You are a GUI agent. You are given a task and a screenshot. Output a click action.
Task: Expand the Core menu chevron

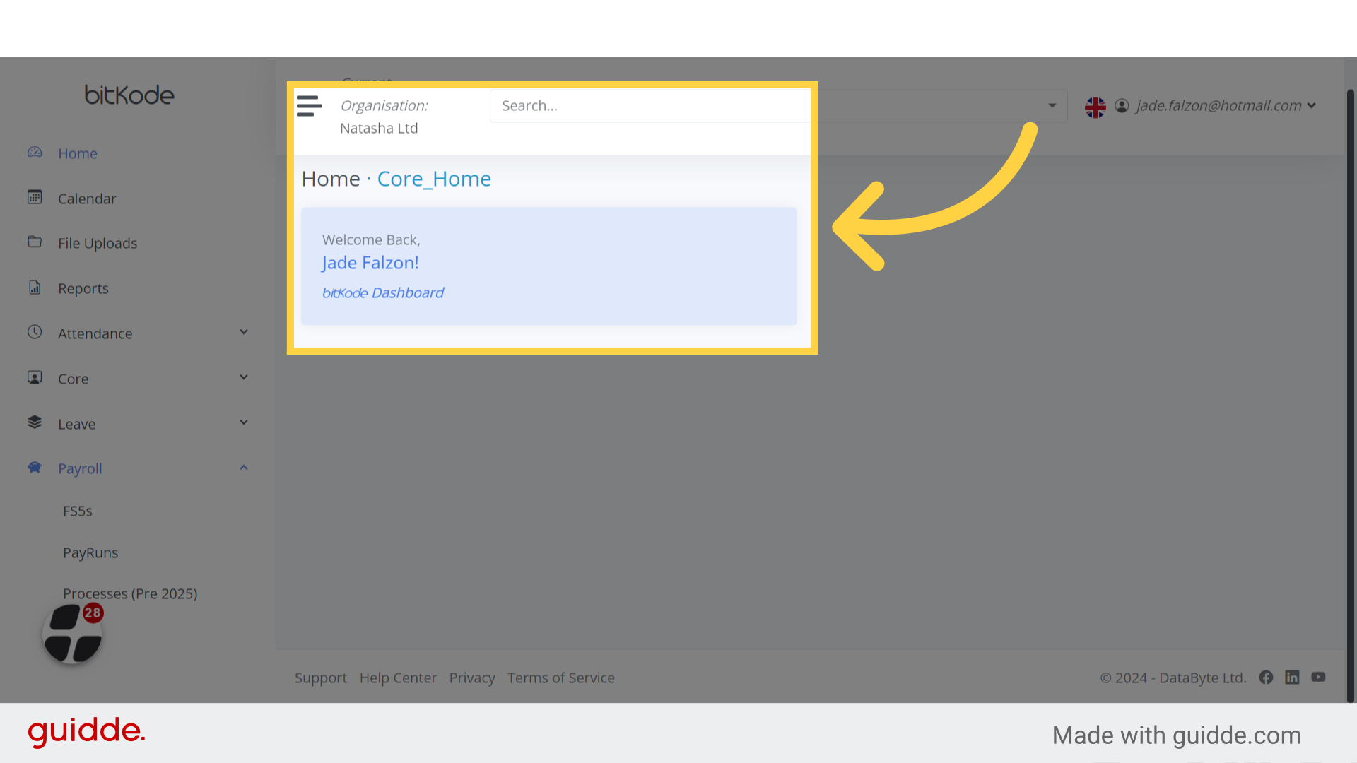point(244,377)
